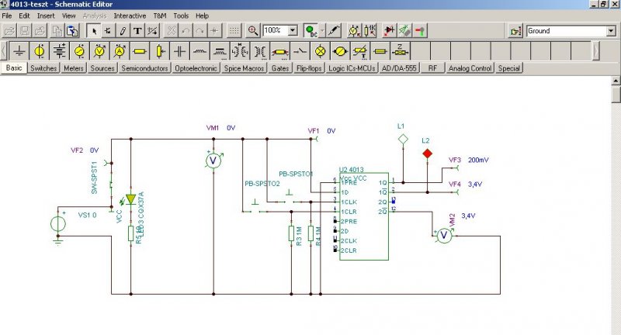621x335 pixels.
Task: Select the Capacitor component icon
Action: [x=180, y=51]
